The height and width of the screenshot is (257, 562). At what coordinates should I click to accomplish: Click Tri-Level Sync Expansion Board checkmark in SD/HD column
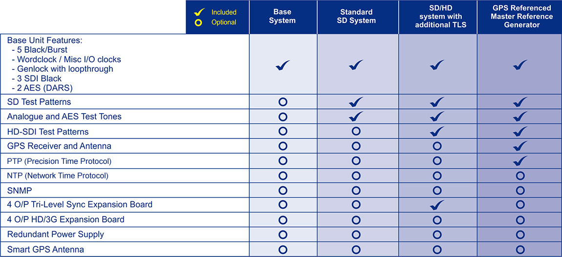point(437,205)
